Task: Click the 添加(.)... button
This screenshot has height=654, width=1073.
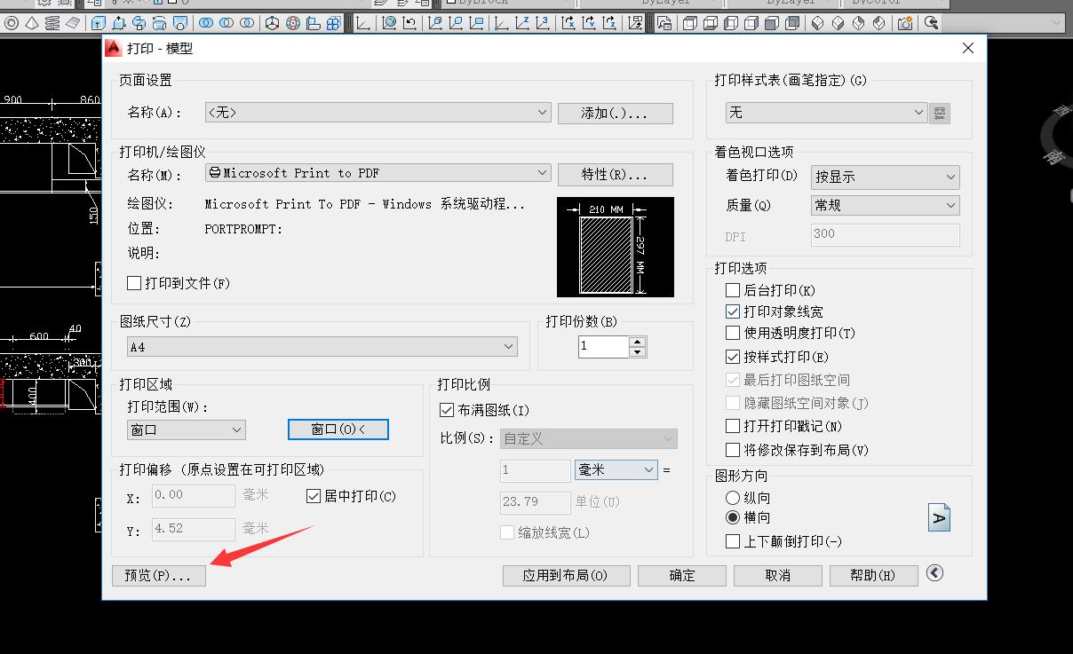Action: [615, 114]
